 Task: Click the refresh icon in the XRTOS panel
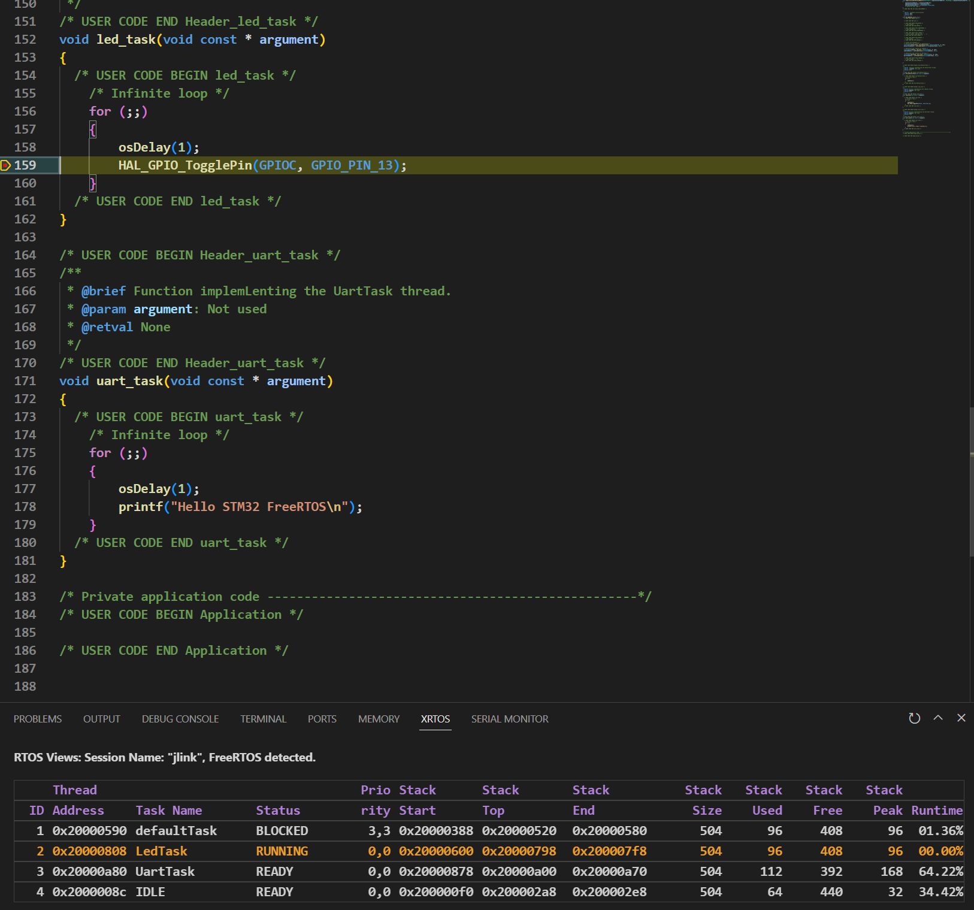(x=914, y=718)
